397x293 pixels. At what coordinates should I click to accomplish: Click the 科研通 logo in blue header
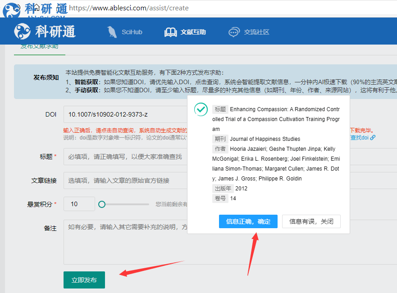click(x=44, y=32)
